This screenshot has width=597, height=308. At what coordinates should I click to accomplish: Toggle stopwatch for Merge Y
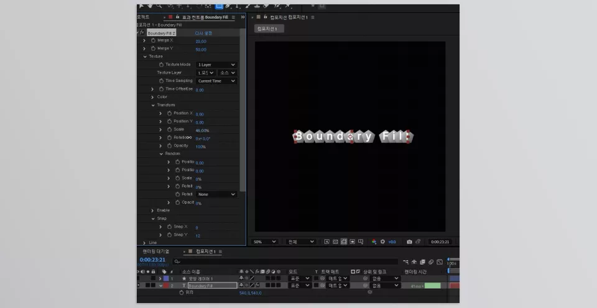pyautogui.click(x=153, y=48)
